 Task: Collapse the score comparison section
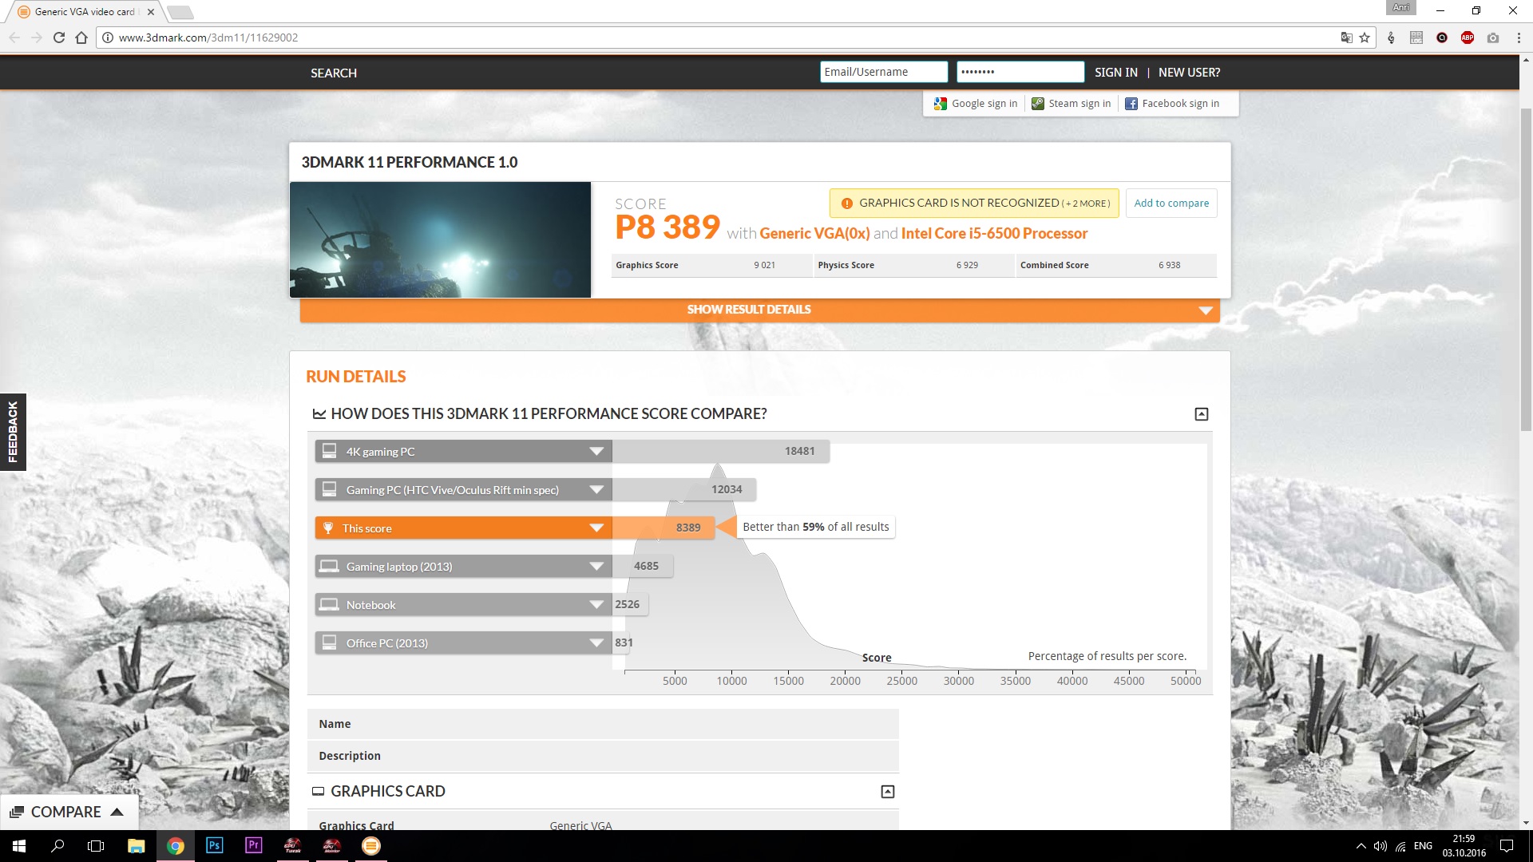point(1201,413)
